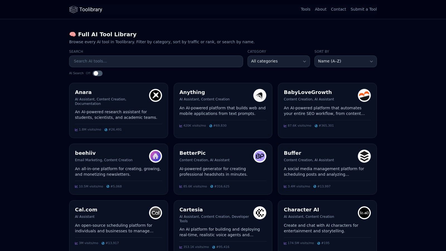Click "AI Assistant, Content Creation, Developer Tools" text

pos(214,219)
